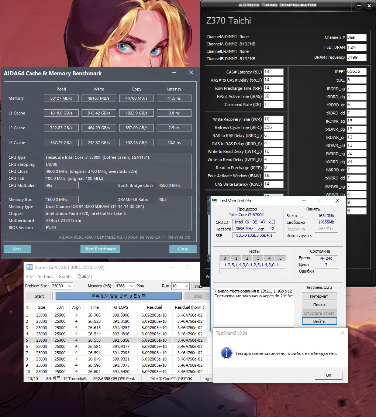Click the Close button in AIDA64
The width and height of the screenshot is (376, 417).
pos(183,249)
